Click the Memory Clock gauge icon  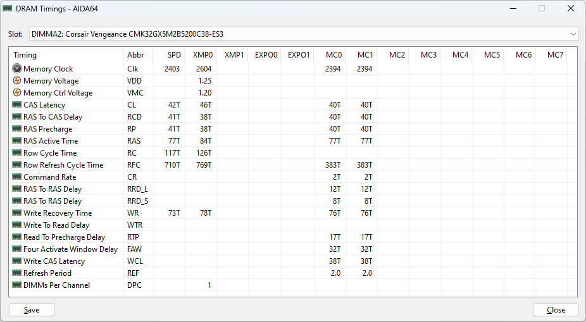(x=17, y=68)
